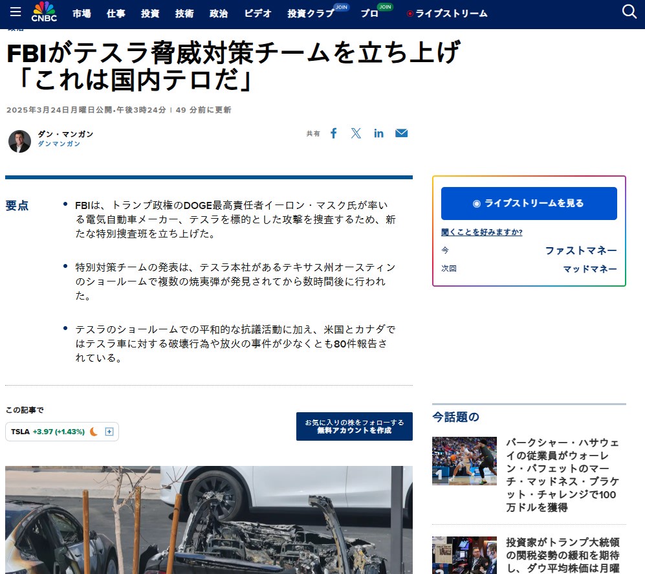Click the 要点 key points heading
The height and width of the screenshot is (574, 645).
(x=17, y=205)
